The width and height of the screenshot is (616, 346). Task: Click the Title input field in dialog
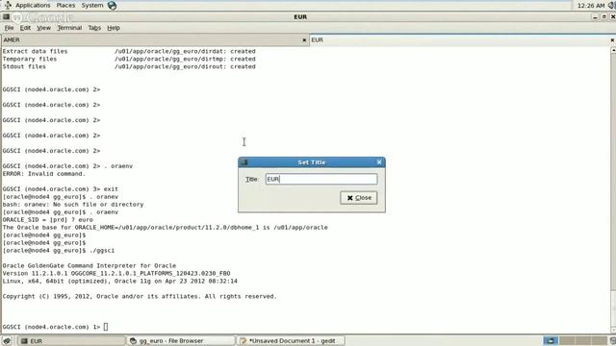coord(321,180)
